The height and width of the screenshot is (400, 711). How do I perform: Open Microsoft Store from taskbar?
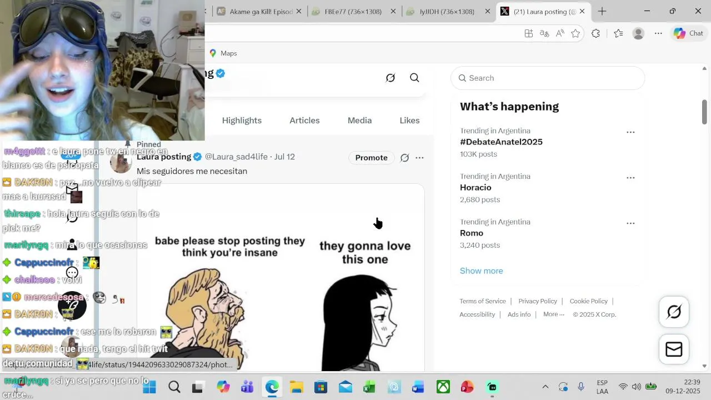[x=321, y=387]
